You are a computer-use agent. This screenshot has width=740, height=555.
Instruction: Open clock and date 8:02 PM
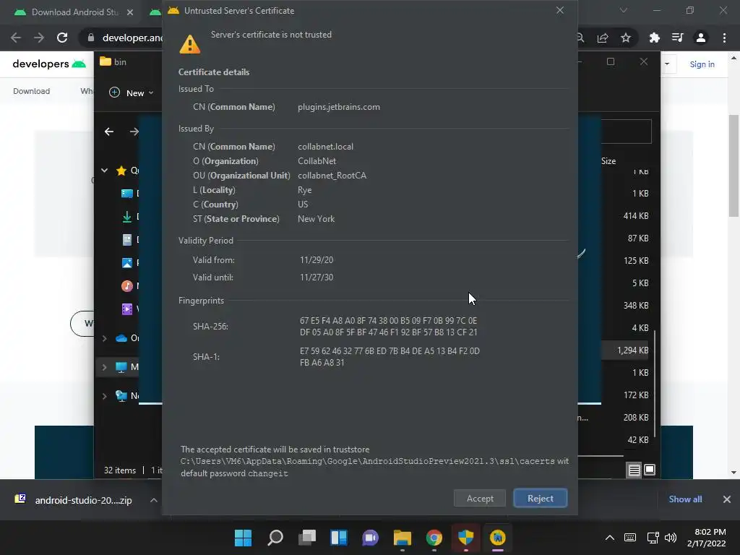706,538
